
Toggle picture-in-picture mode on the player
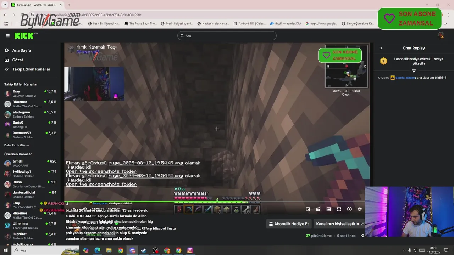(308, 209)
